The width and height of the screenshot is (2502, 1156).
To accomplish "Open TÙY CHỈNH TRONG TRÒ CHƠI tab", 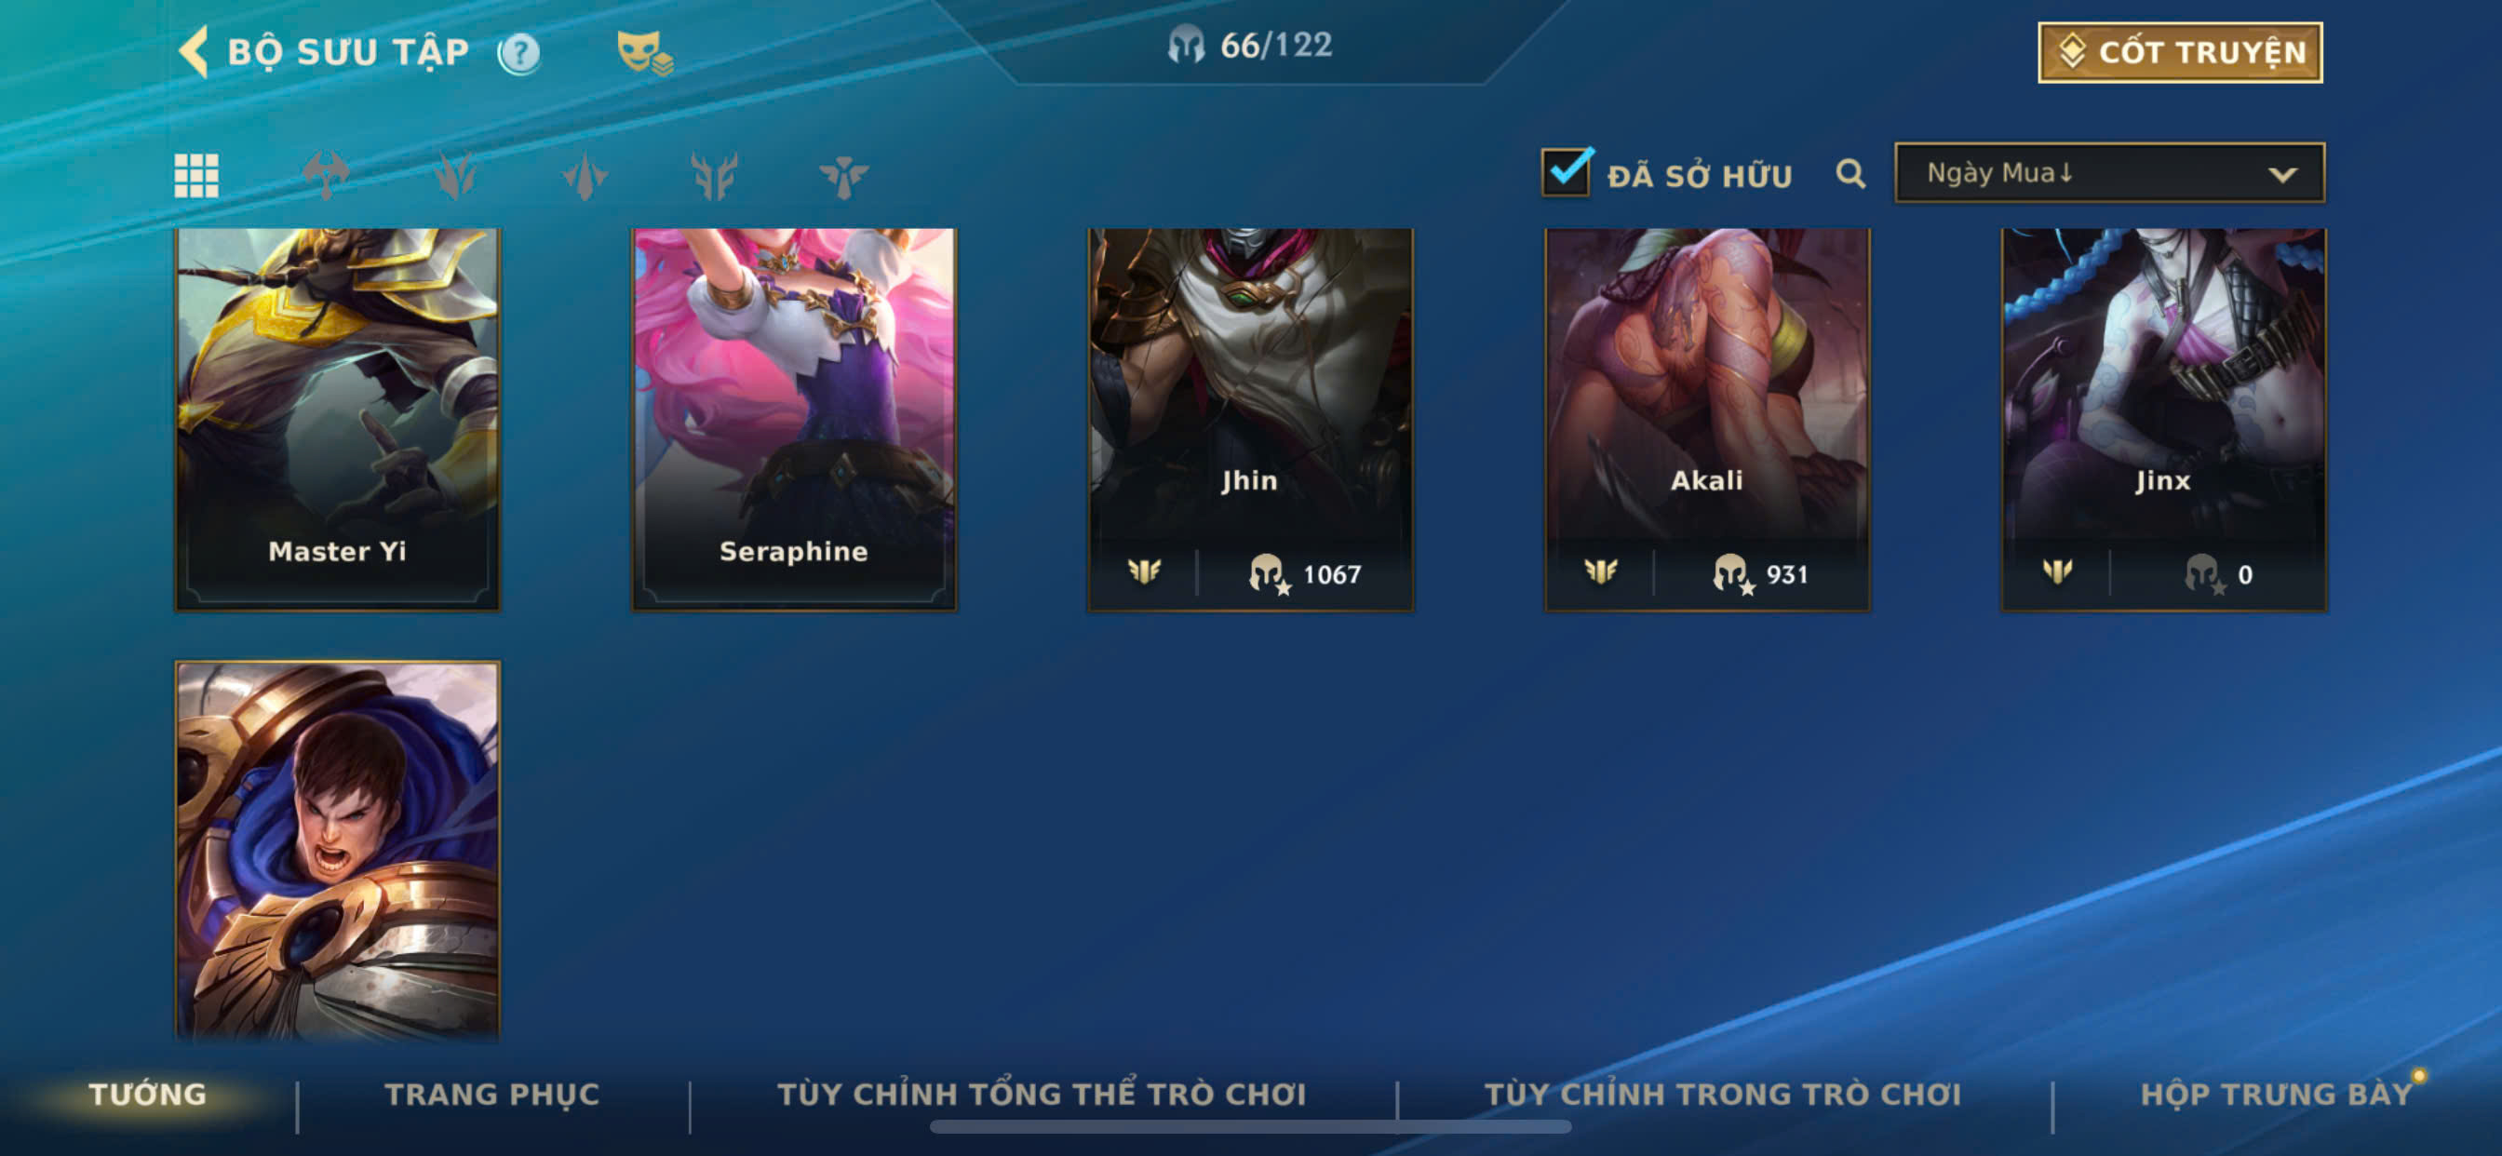I will (x=1723, y=1094).
